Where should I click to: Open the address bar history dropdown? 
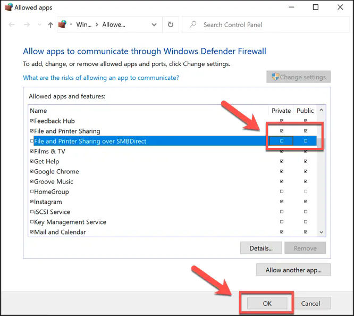click(x=154, y=24)
